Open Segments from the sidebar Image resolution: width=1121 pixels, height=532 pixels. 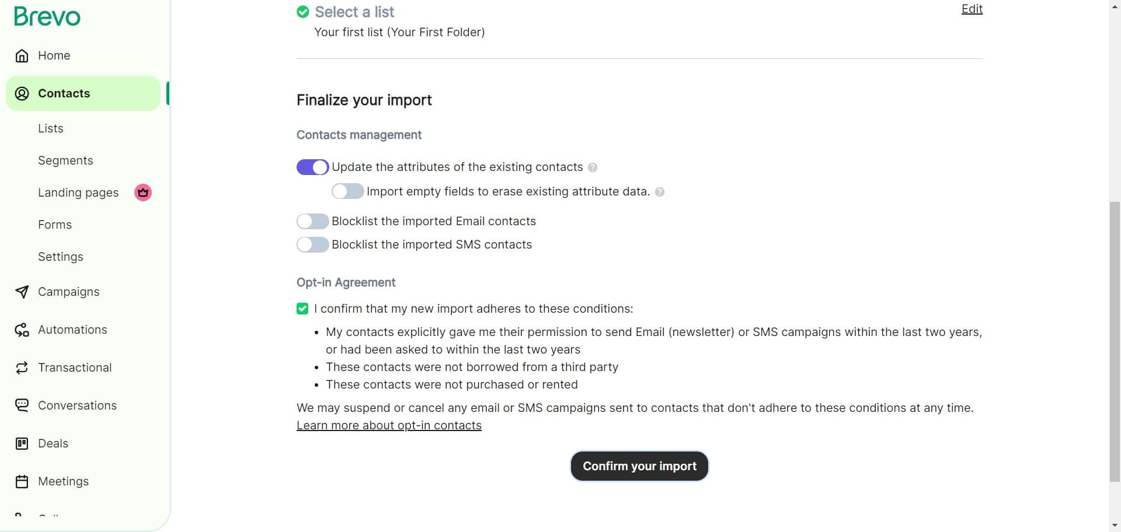(65, 160)
